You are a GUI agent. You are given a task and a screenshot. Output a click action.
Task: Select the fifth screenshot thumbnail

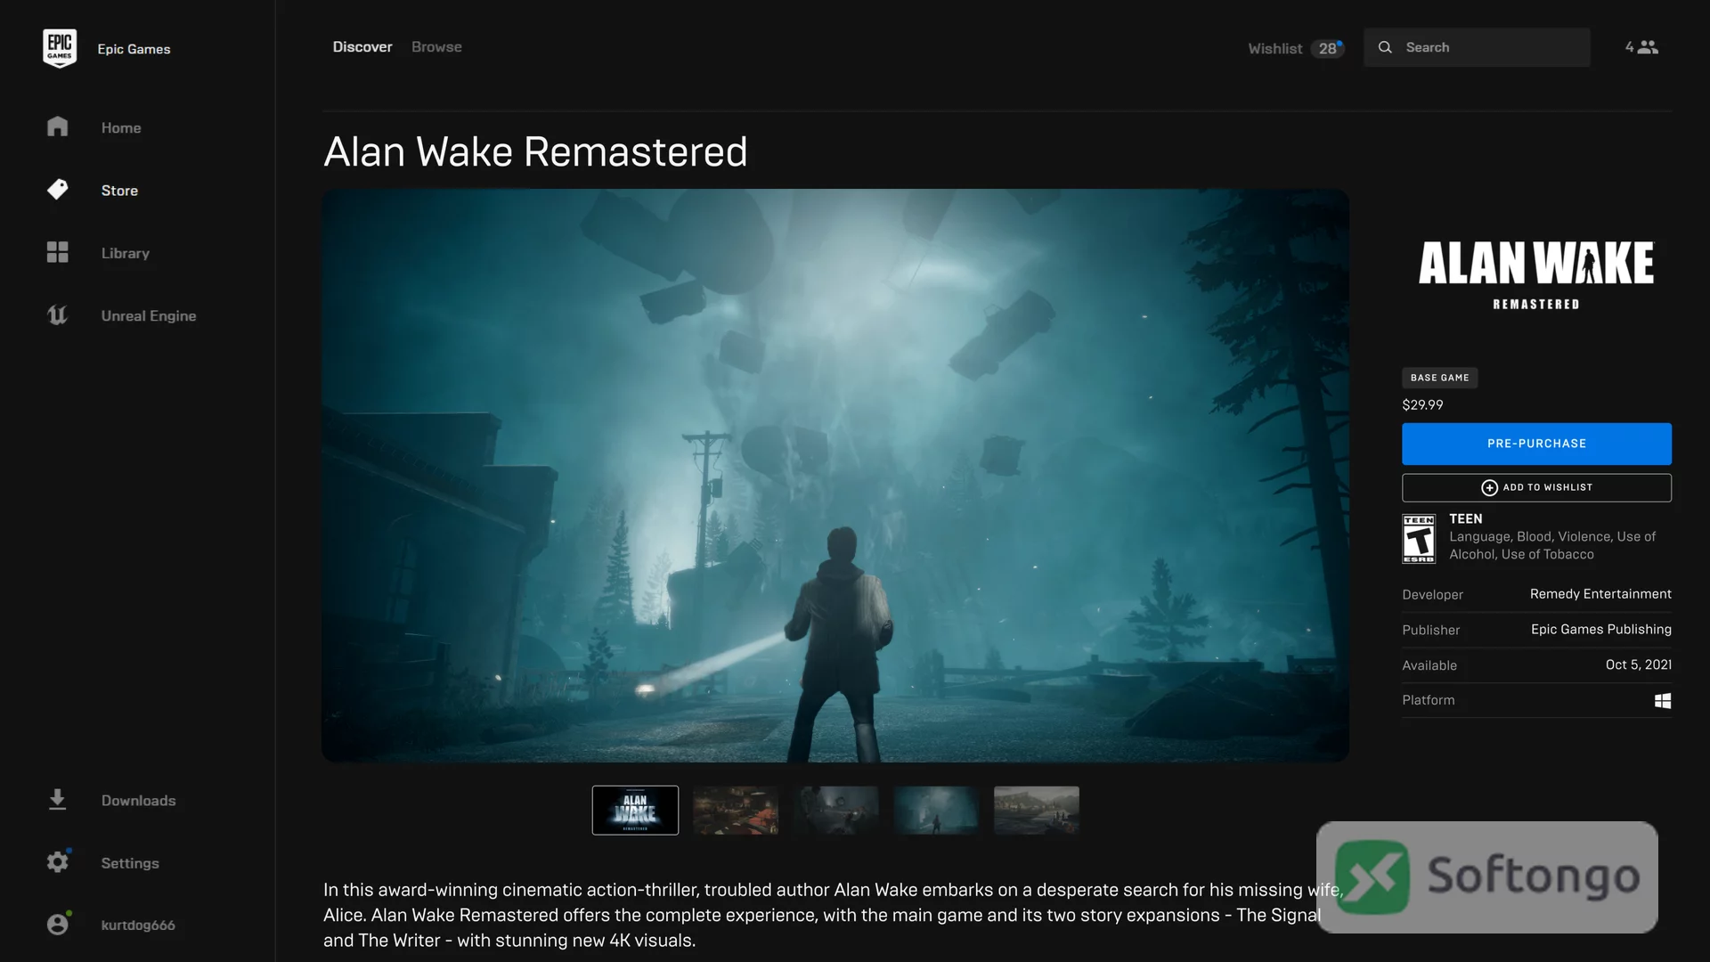[1036, 810]
